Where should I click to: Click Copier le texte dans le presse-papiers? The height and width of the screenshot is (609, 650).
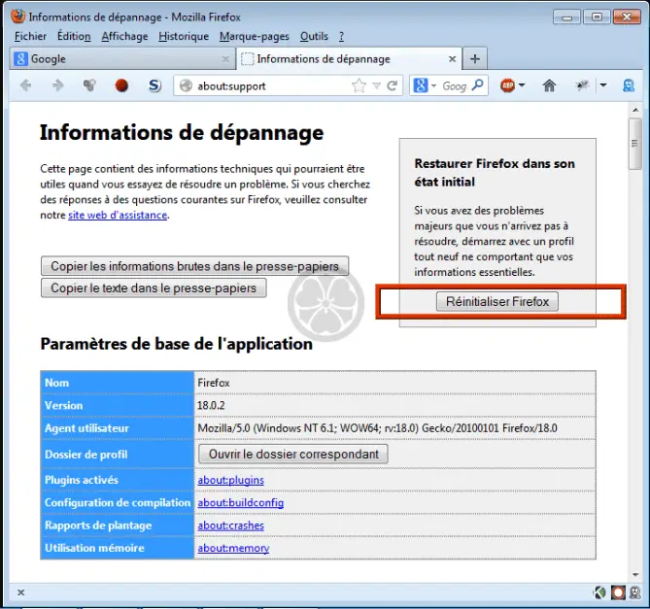point(154,288)
